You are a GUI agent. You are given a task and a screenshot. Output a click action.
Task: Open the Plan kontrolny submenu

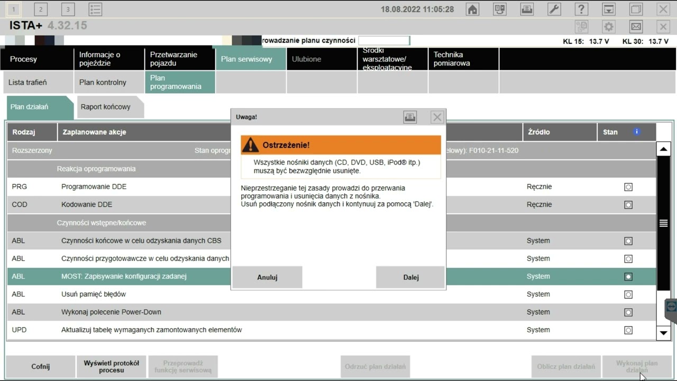point(108,82)
